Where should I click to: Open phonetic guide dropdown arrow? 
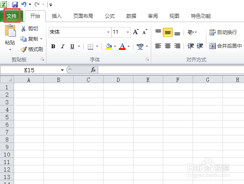[147, 47]
